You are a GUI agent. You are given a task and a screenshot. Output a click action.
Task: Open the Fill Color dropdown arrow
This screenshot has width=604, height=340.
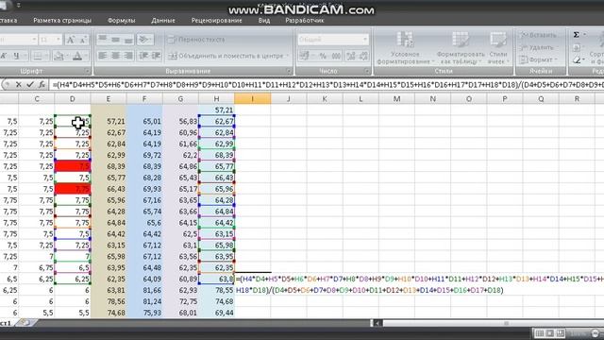(67, 57)
